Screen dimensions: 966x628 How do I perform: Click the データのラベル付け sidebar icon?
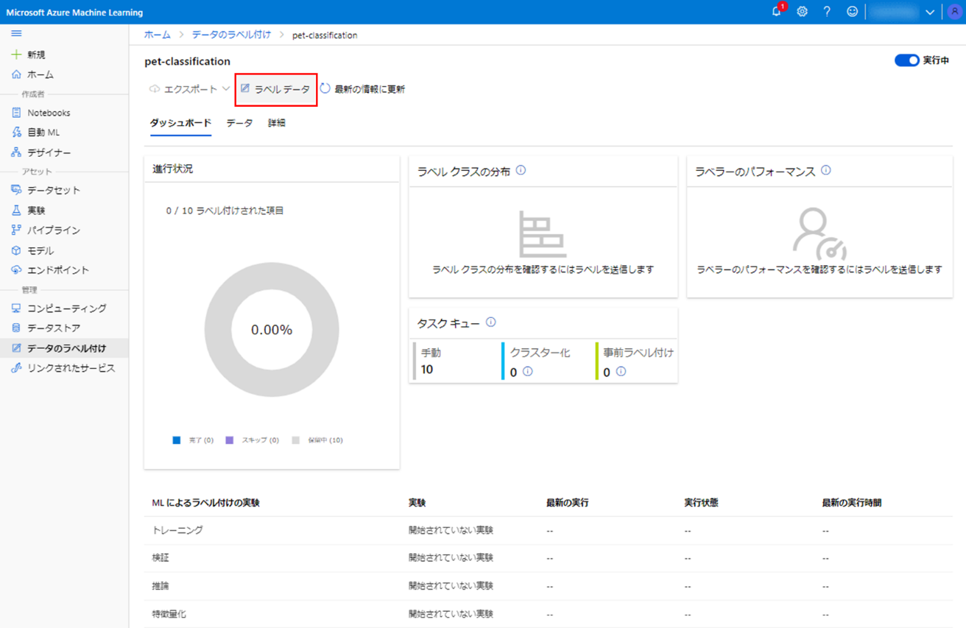click(x=16, y=348)
